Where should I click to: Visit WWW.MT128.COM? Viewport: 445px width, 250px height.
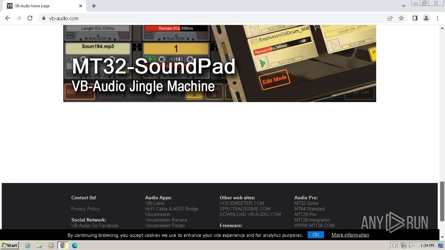tap(314, 225)
